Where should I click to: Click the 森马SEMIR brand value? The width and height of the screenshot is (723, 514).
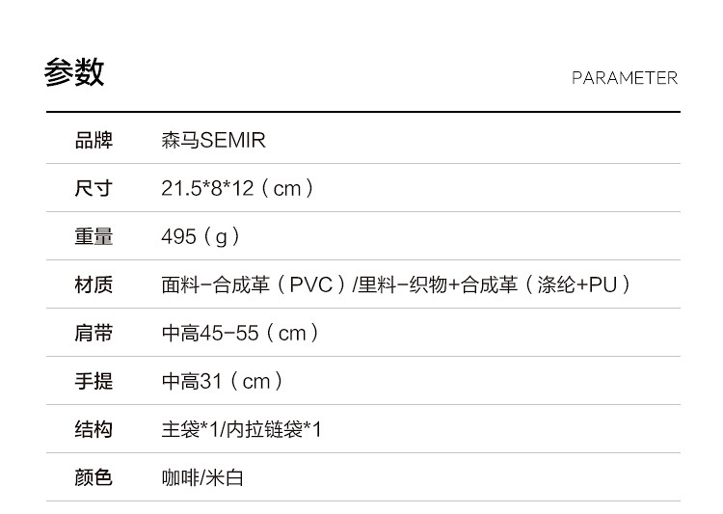(213, 141)
